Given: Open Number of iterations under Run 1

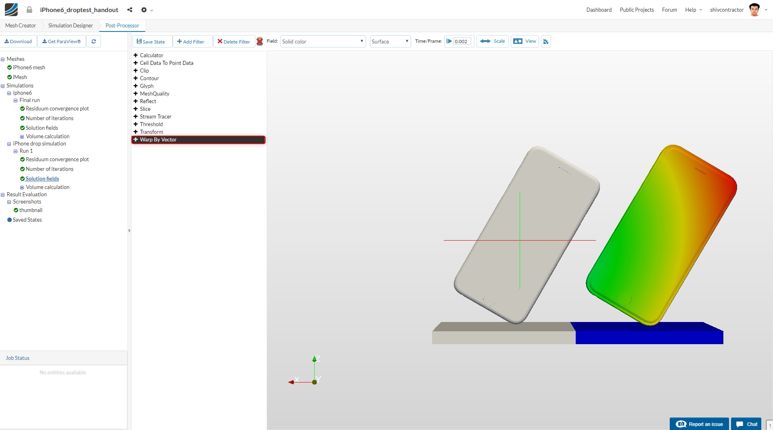Looking at the screenshot, I should pos(50,169).
